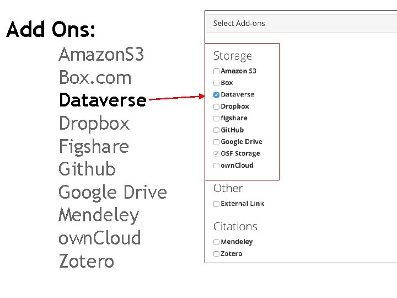Enable the Amazon S3 add-on checkbox
Image resolution: width=397 pixels, height=298 pixels.
click(x=217, y=71)
